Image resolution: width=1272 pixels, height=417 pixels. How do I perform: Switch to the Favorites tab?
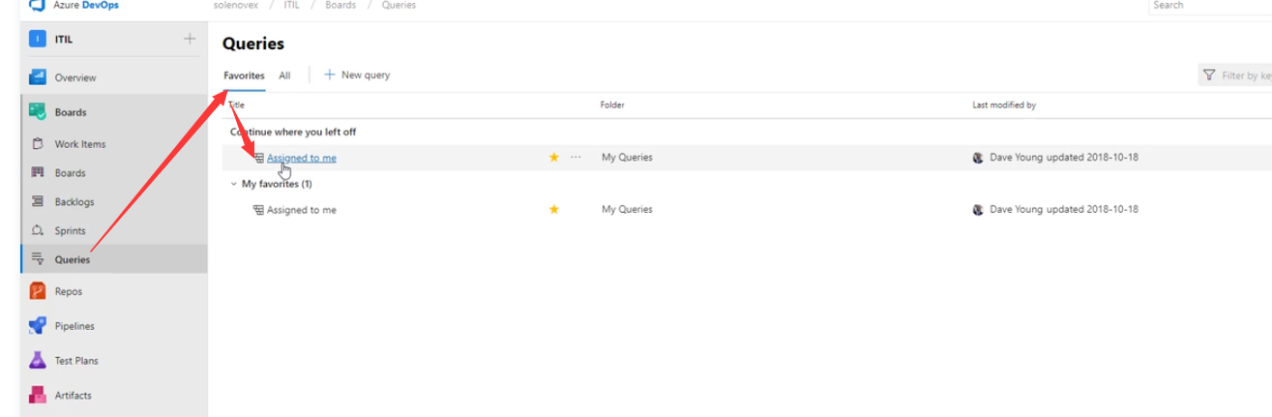tap(244, 74)
